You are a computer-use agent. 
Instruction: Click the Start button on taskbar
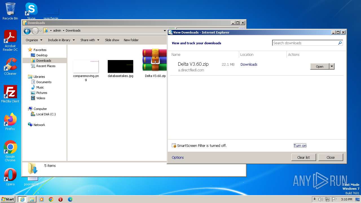[x=8, y=199]
